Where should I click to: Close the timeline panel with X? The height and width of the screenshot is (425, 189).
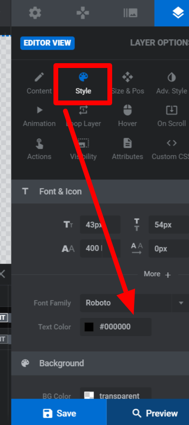coord(2,274)
